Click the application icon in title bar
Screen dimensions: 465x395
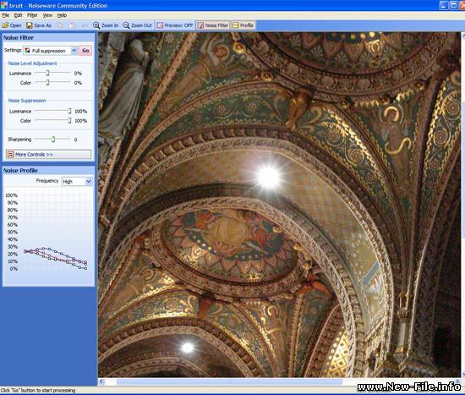point(4,5)
